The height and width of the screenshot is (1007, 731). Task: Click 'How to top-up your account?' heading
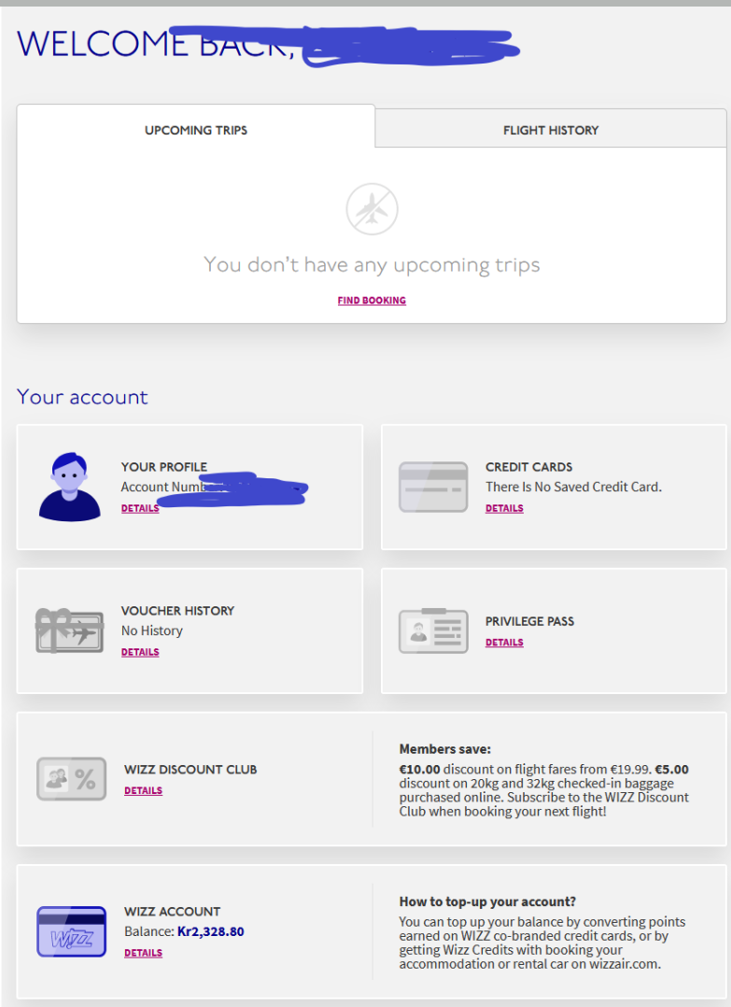pos(487,901)
